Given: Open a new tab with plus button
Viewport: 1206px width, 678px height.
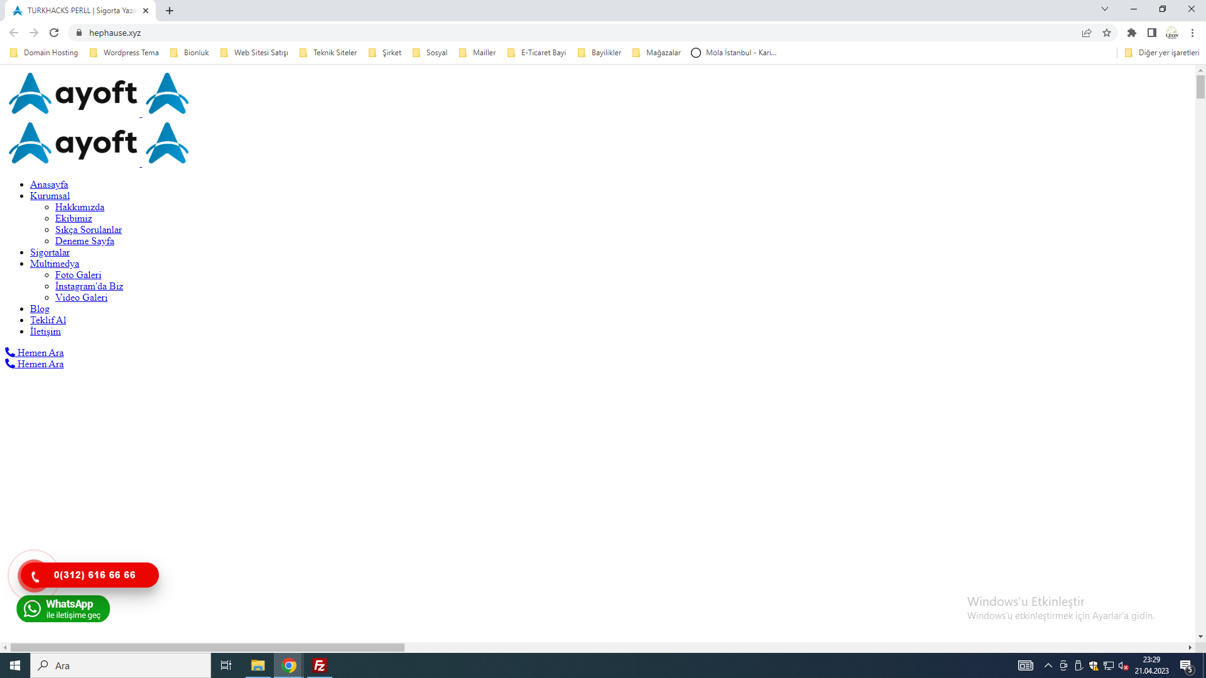Looking at the screenshot, I should tap(170, 11).
